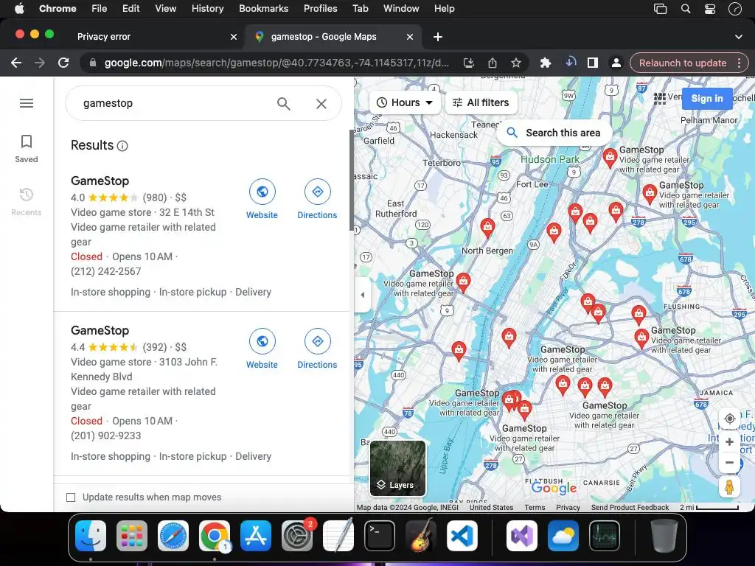
Task: Open All filters panel
Action: (481, 102)
